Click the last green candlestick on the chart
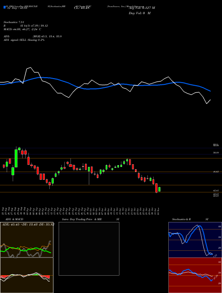 click(x=159, y=189)
